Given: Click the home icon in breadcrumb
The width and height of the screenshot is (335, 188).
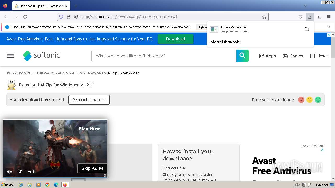Looking at the screenshot, I should tap(8, 73).
